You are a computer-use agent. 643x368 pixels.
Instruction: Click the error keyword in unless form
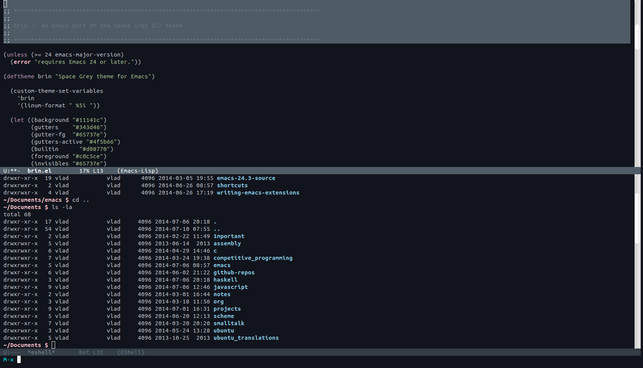22,62
